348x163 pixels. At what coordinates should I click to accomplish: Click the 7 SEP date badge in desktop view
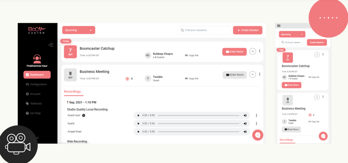tap(70, 52)
